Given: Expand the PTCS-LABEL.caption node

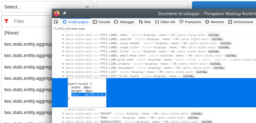Looking at the screenshot, I should [63, 39].
